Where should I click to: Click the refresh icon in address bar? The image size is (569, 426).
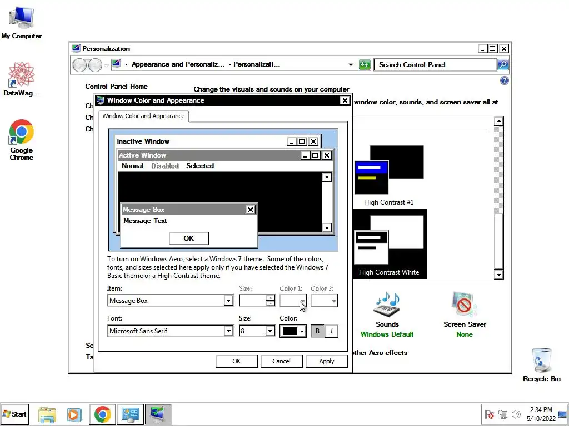point(365,65)
